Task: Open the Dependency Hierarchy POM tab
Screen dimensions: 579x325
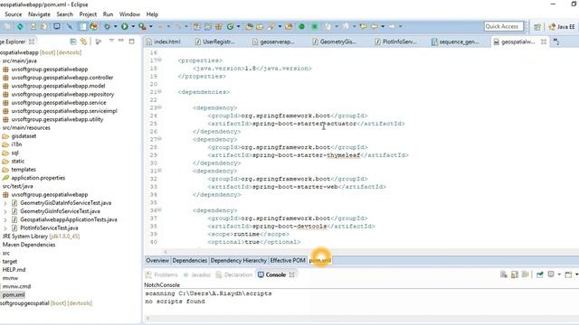Action: tap(239, 261)
